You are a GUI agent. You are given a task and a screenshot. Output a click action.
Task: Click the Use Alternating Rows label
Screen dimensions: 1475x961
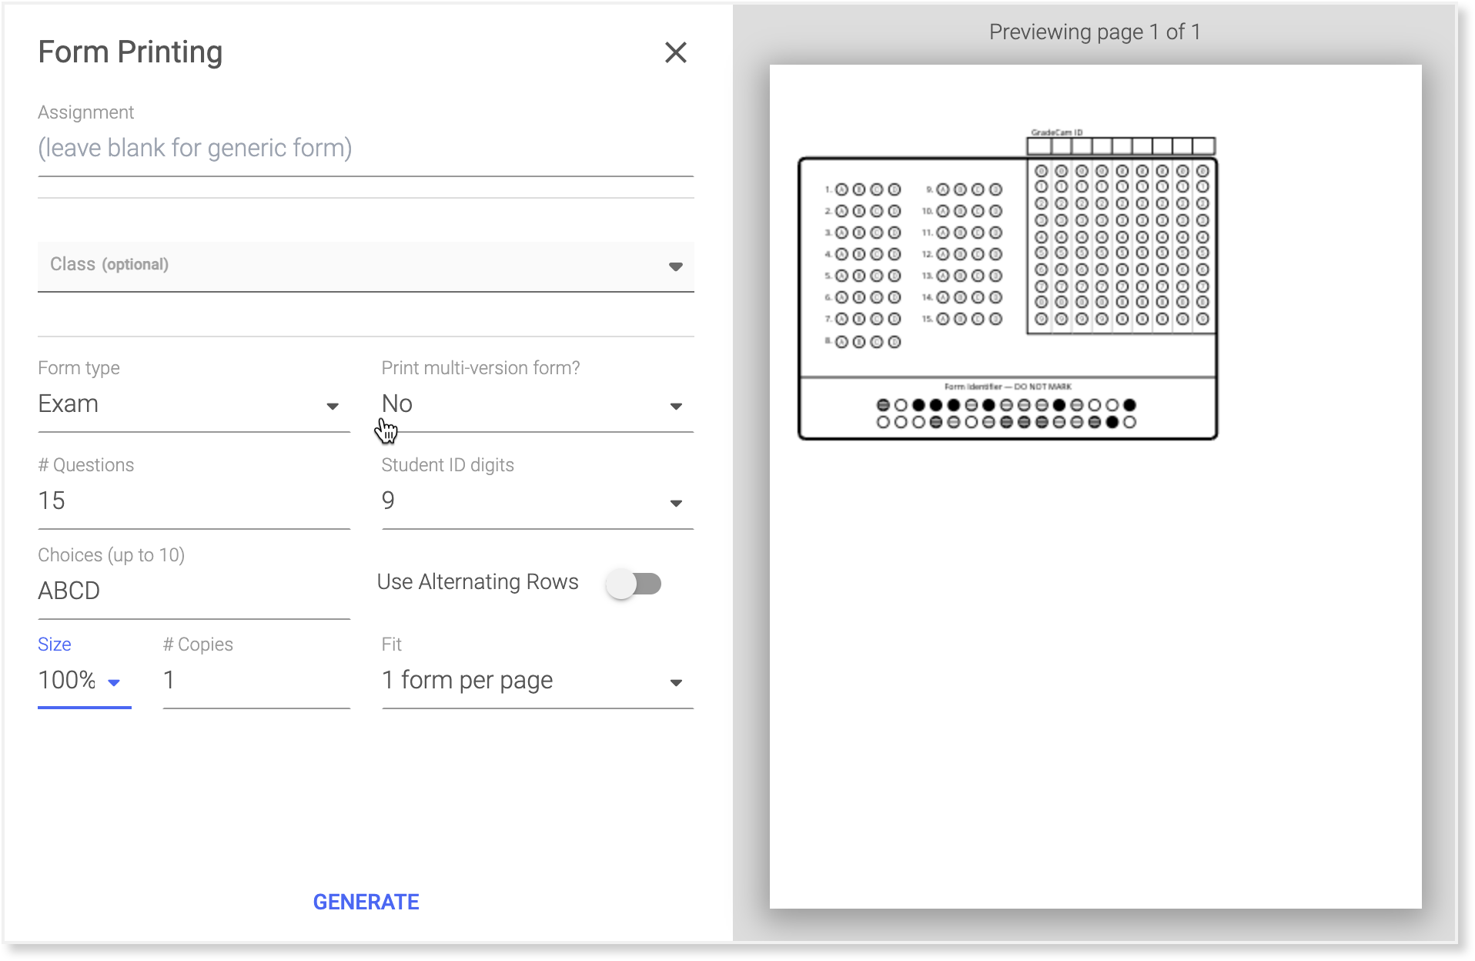point(477,582)
